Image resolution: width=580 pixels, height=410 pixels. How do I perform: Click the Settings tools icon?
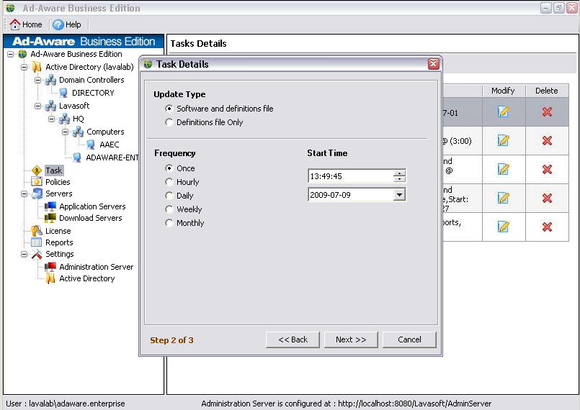(37, 254)
